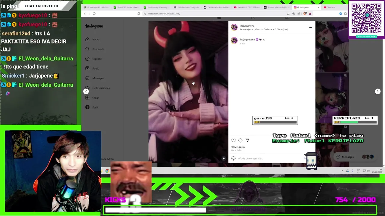Viewport: 385px width, 216px height.
Task: Click the Yape QR code
Action: pyautogui.click(x=367, y=19)
